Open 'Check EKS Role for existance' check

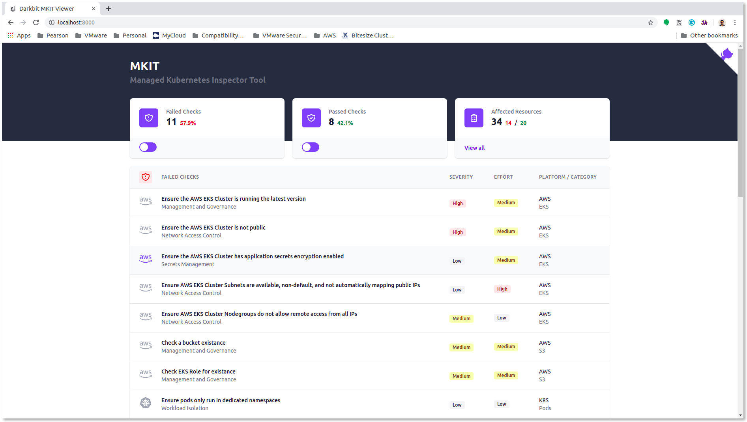click(198, 372)
